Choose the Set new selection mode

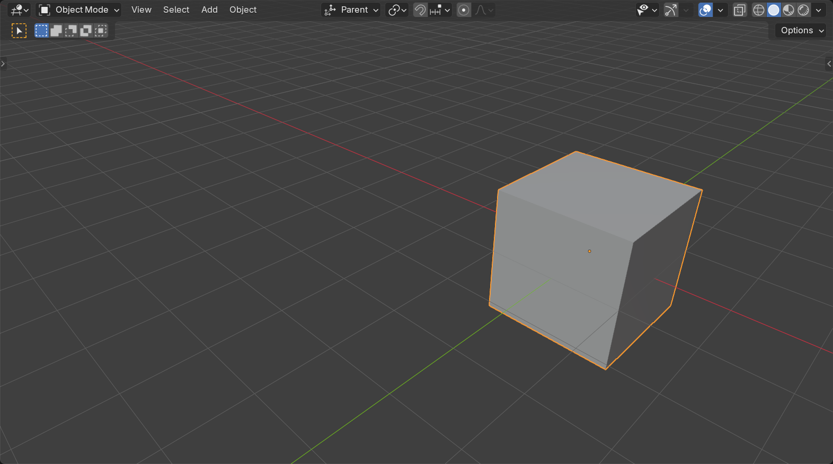click(x=41, y=31)
